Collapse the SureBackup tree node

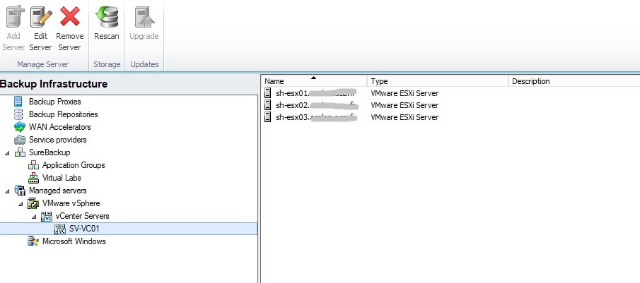(x=7, y=152)
